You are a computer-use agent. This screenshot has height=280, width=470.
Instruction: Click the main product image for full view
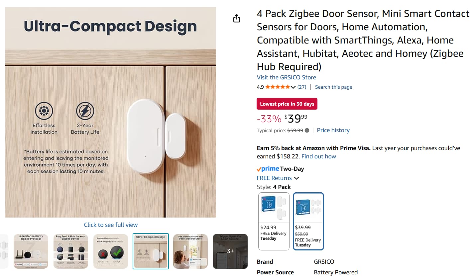111,112
